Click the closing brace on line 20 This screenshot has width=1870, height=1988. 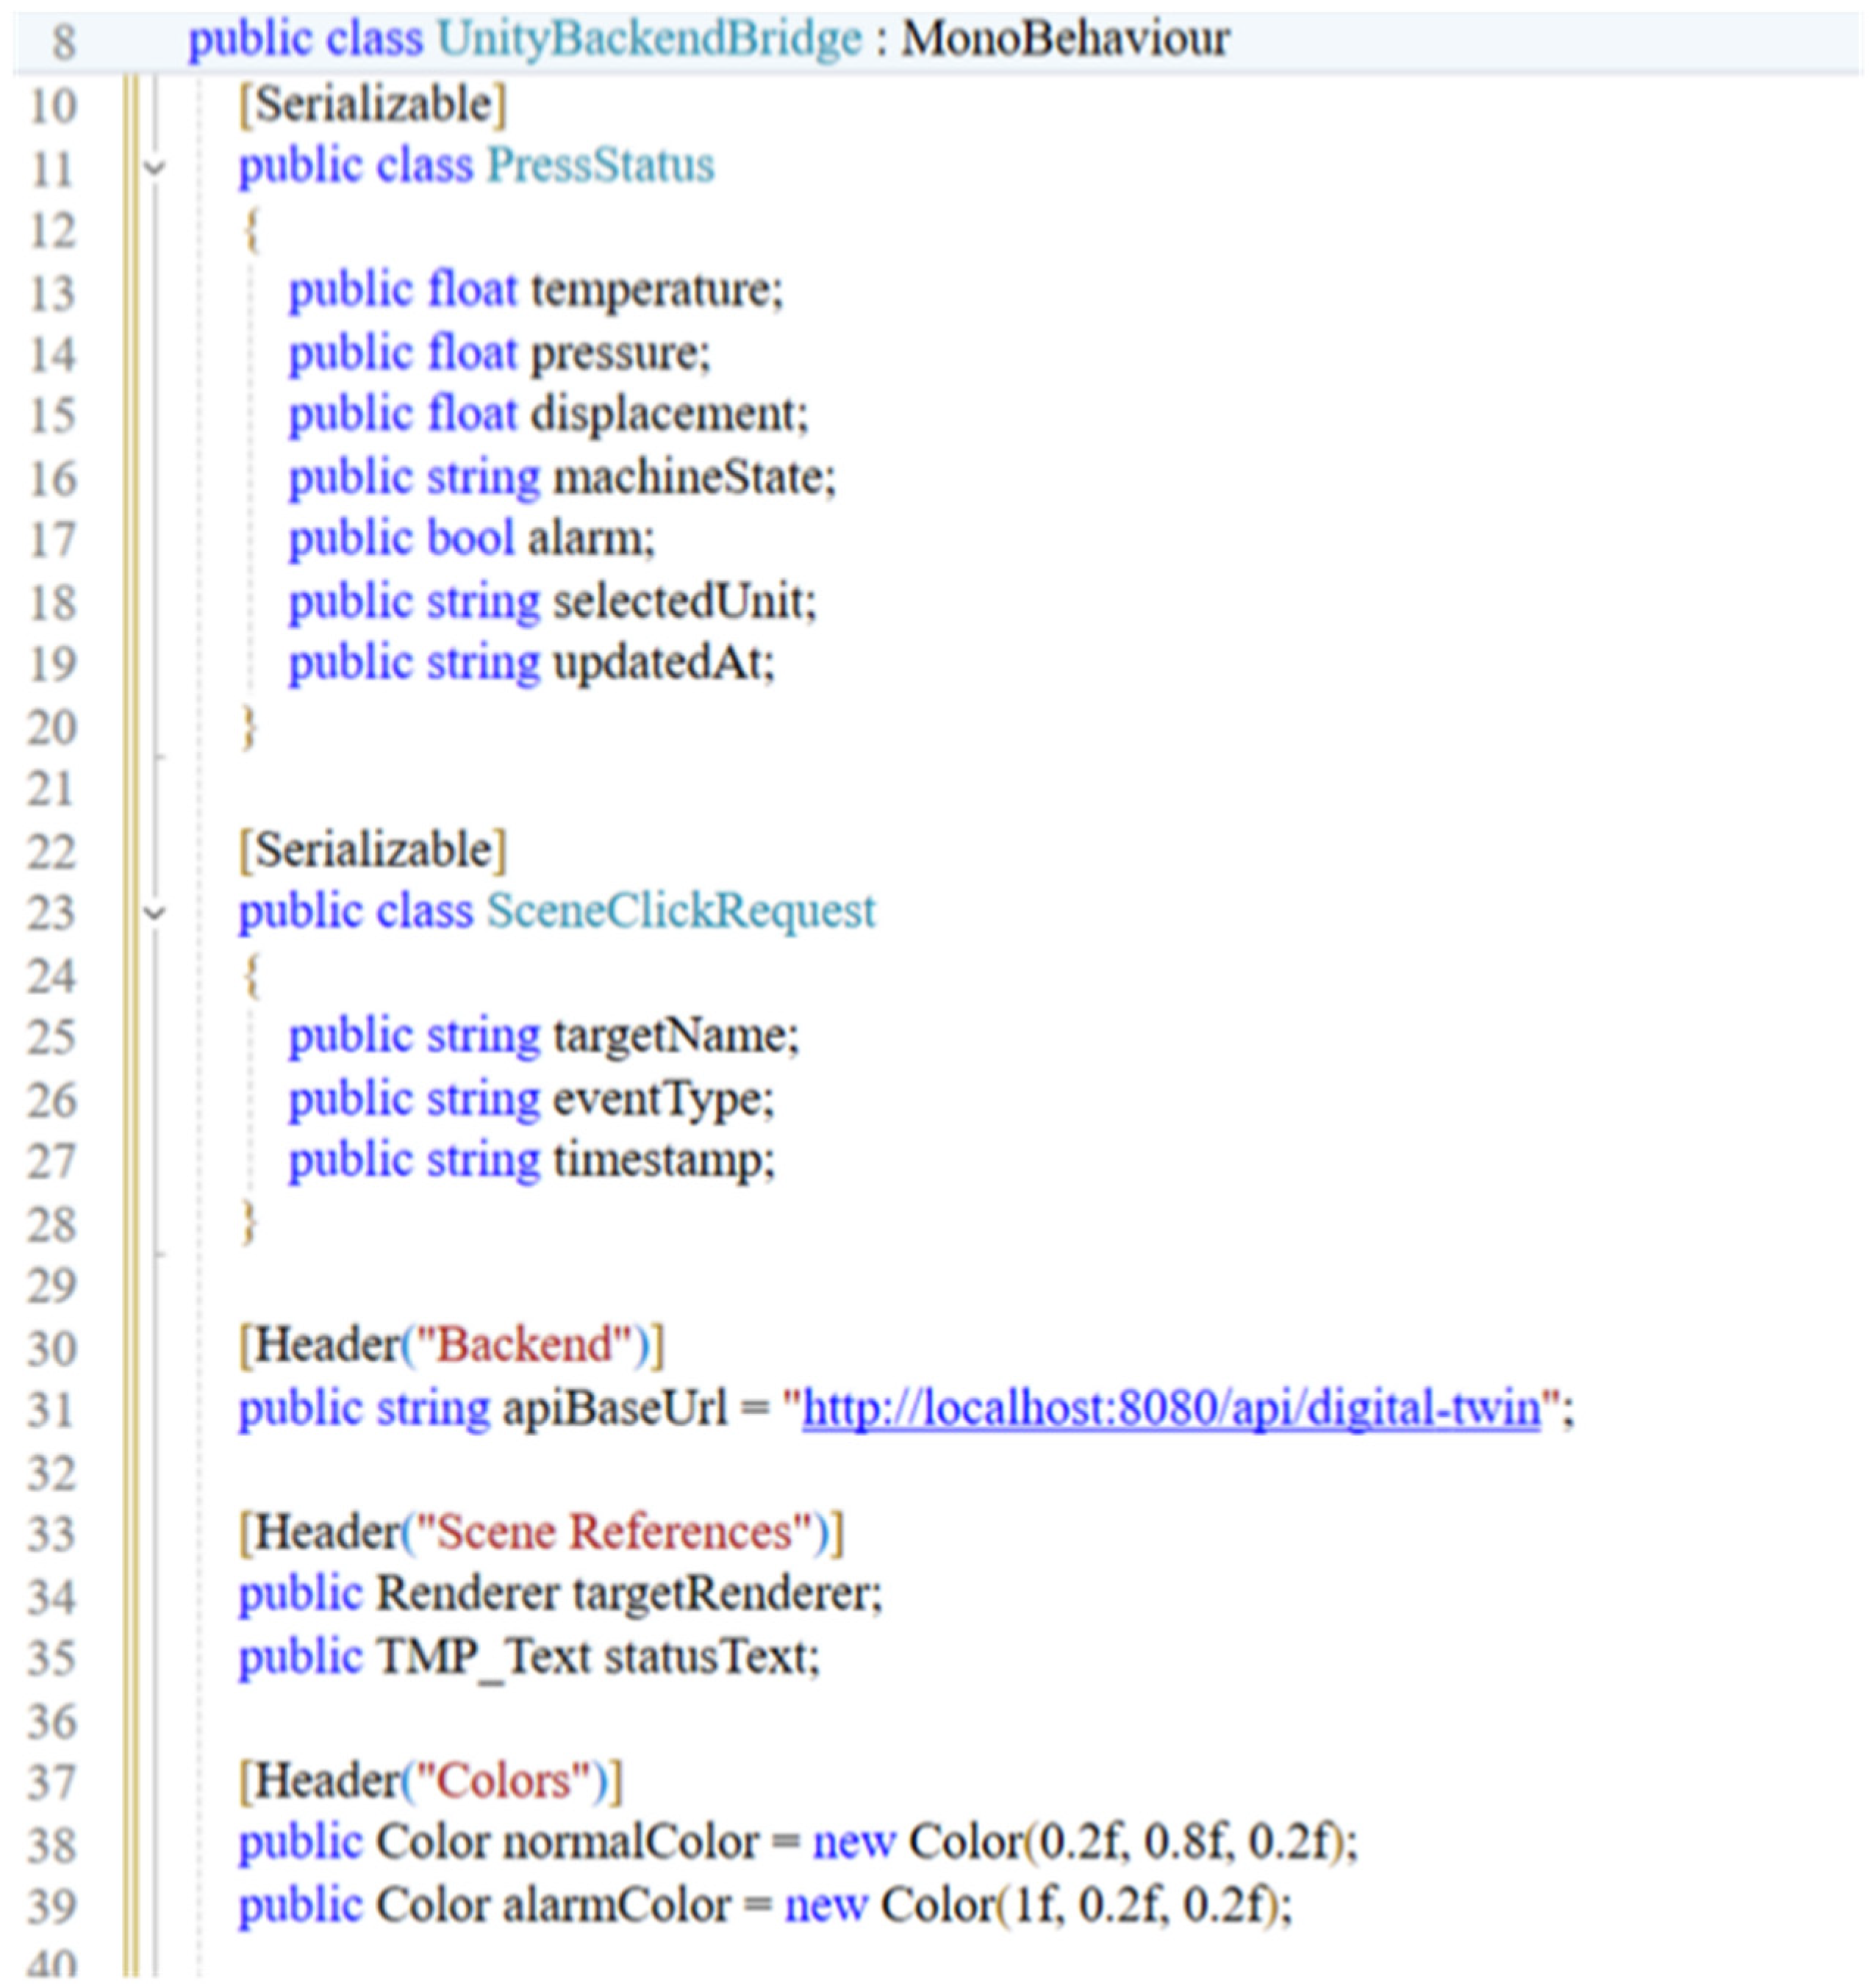pos(250,727)
